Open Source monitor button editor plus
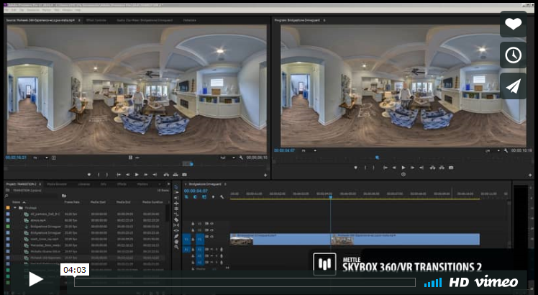The image size is (538, 295). (265, 175)
